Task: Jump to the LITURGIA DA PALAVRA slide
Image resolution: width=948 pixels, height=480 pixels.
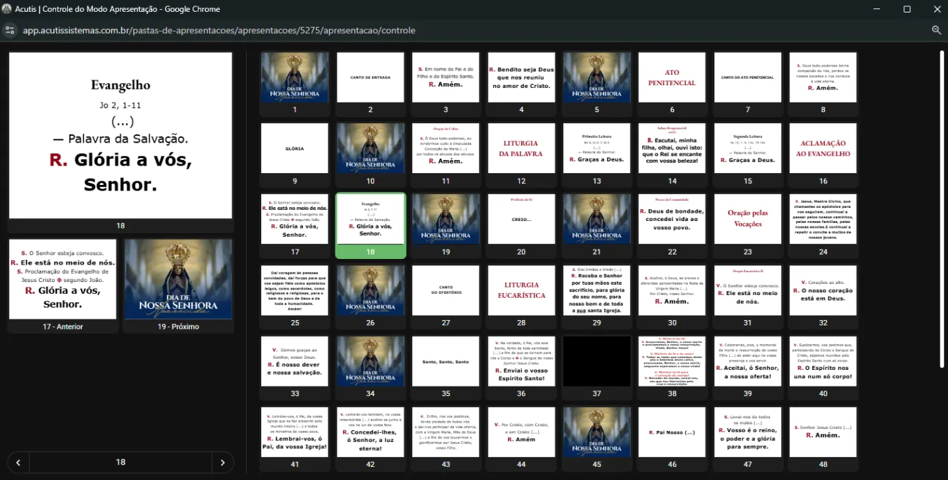Action: [x=520, y=148]
